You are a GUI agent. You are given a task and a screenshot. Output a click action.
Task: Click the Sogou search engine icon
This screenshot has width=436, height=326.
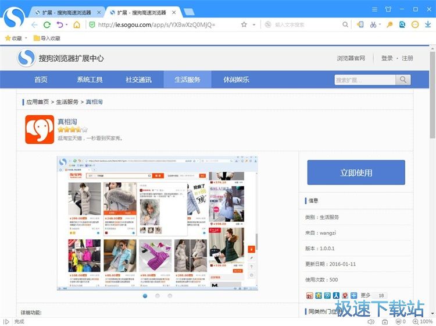tap(268, 24)
